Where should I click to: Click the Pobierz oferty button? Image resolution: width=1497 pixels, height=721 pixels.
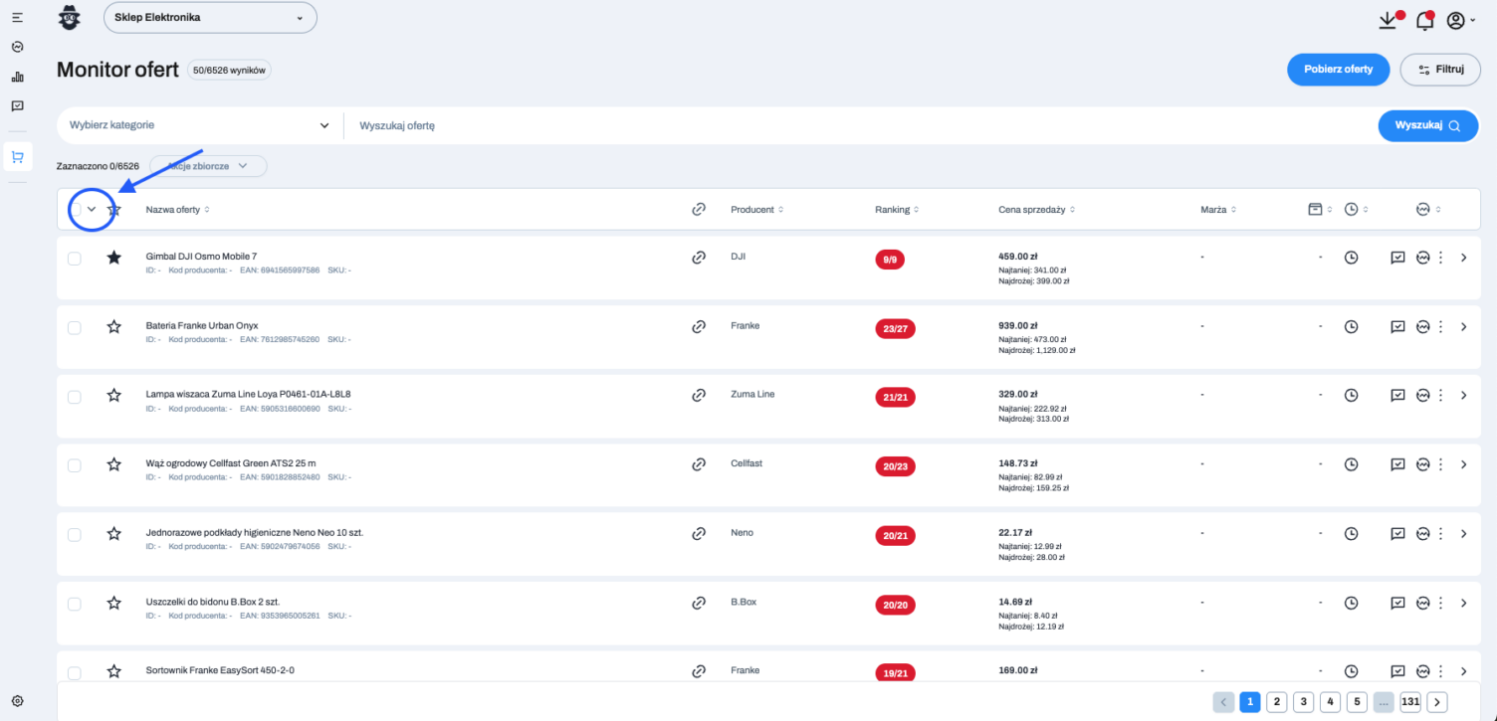pyautogui.click(x=1338, y=70)
